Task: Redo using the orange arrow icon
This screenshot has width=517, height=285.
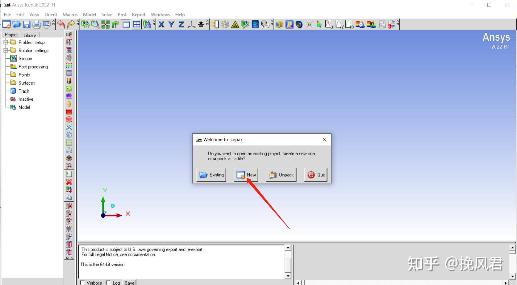Action: (71, 24)
